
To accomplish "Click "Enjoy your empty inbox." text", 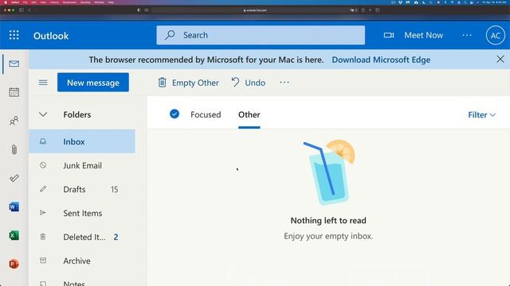I will [328, 236].
